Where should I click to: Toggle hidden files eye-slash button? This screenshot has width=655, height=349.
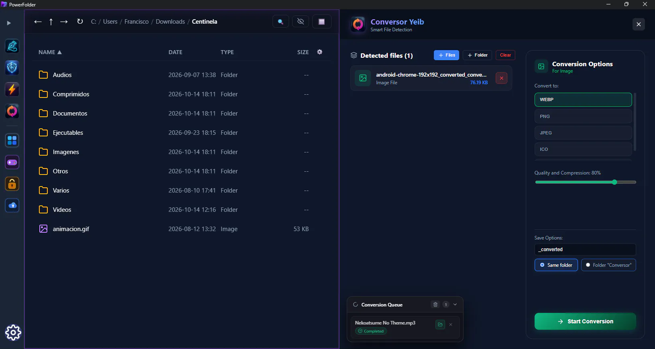point(301,22)
